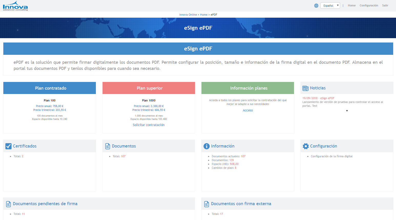Click the Innova advanced consulting logo

pyautogui.click(x=15, y=6)
